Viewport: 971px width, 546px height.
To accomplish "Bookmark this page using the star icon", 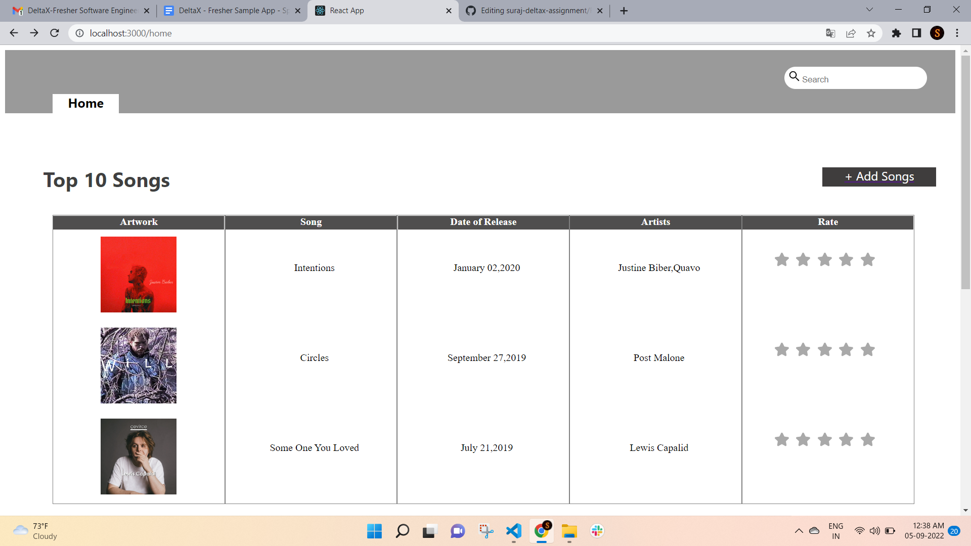I will pyautogui.click(x=871, y=33).
